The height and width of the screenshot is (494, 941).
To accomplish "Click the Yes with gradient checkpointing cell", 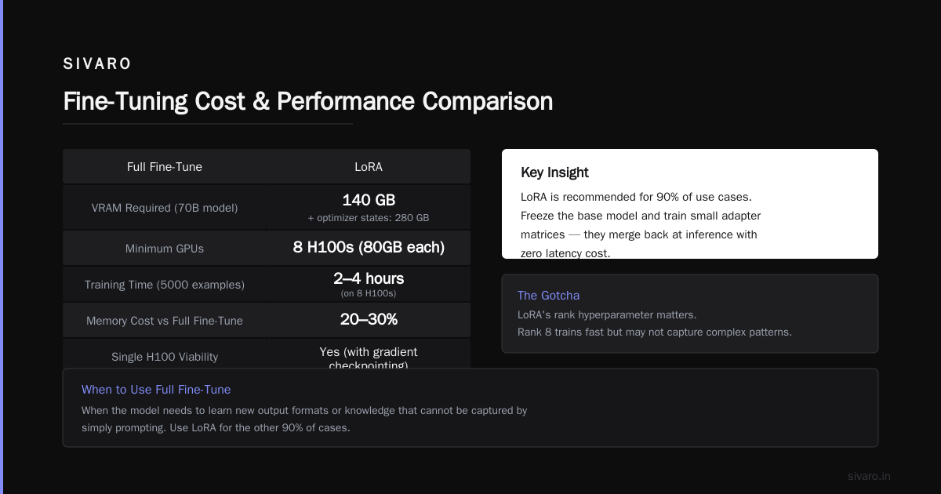I will coord(369,358).
